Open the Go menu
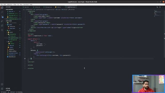165x93 pixels. (18, 5)
